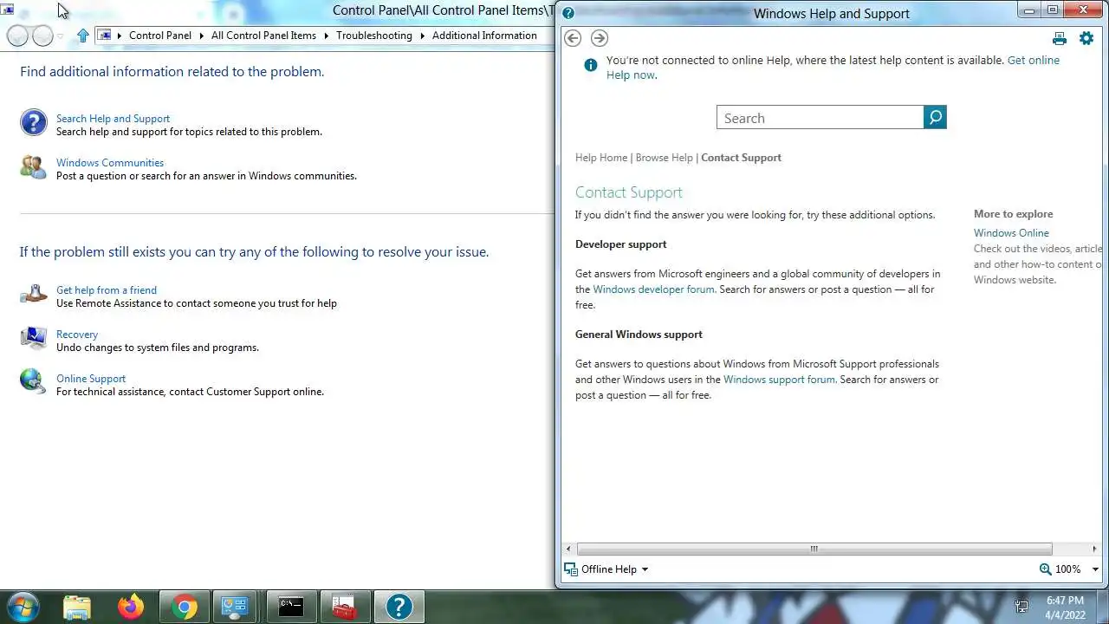The image size is (1109, 624).
Task: Open Windows Communities link
Action: [x=110, y=163]
